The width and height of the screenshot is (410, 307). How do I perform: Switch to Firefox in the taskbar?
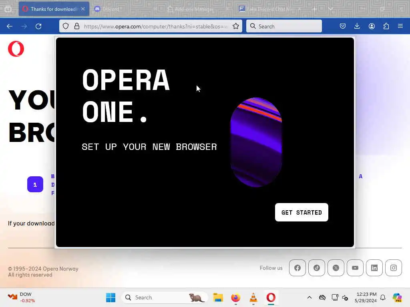[x=235, y=297]
